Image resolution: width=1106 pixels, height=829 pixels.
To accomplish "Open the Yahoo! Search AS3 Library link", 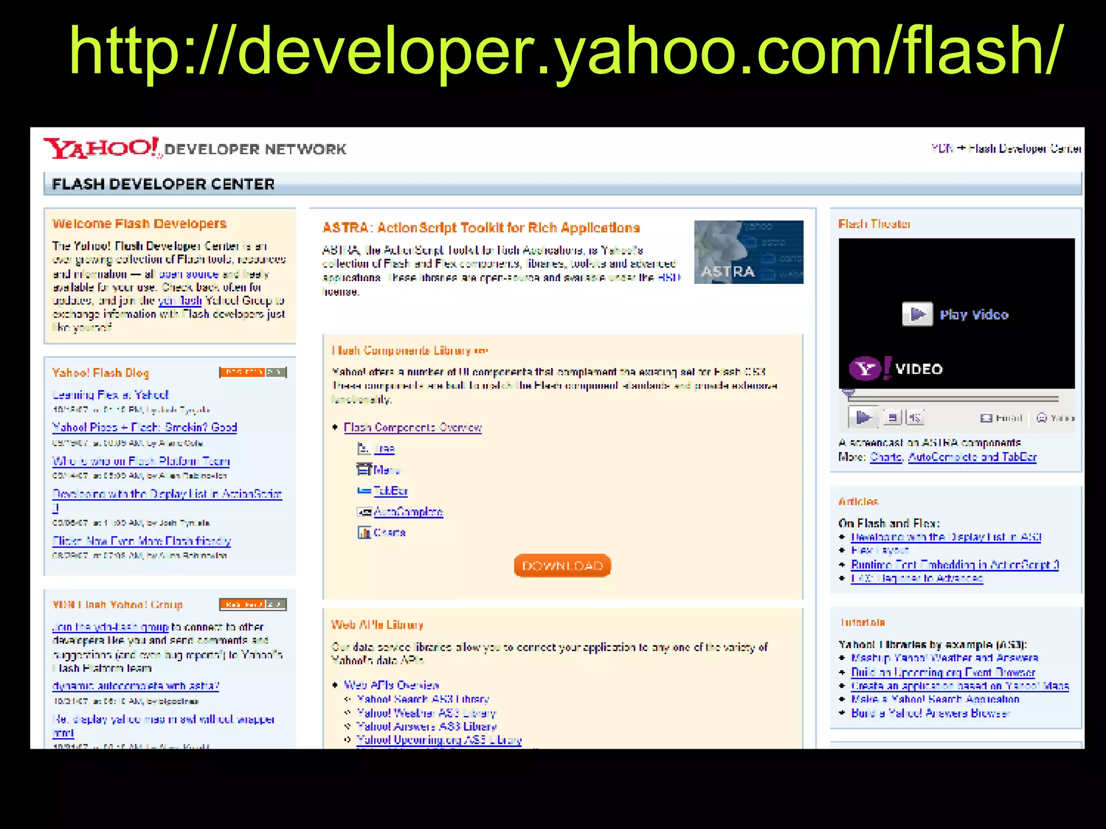I will pyautogui.click(x=423, y=699).
